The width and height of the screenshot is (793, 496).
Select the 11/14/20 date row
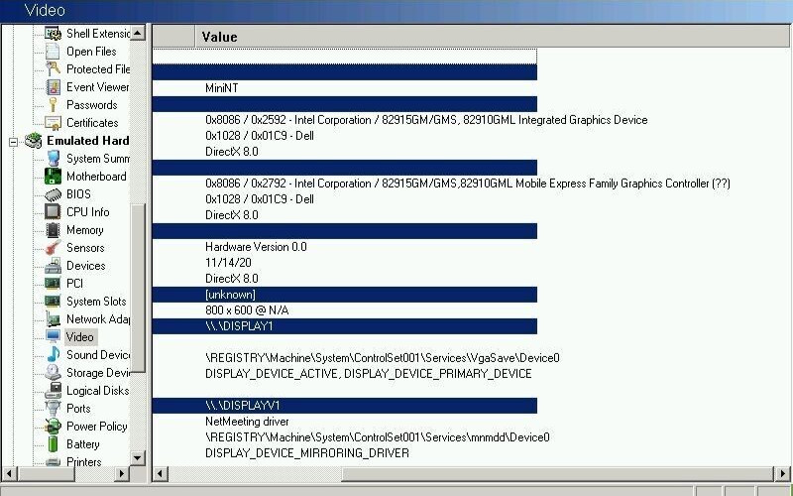(344, 263)
